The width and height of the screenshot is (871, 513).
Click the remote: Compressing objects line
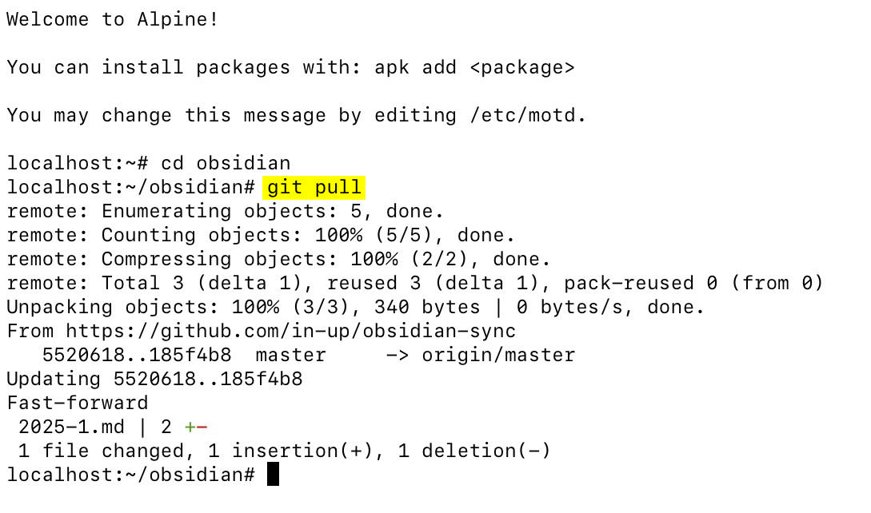coord(278,259)
